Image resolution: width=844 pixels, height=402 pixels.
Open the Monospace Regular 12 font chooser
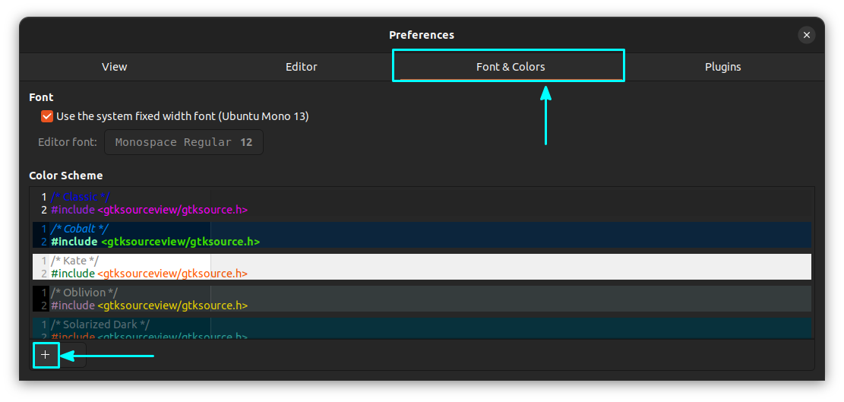tap(184, 142)
